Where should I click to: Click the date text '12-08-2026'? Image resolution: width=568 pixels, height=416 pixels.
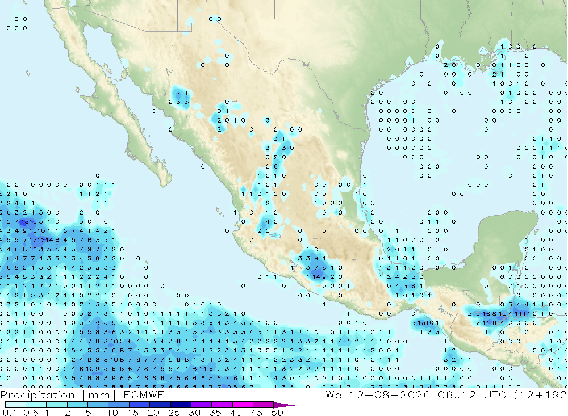390,394
